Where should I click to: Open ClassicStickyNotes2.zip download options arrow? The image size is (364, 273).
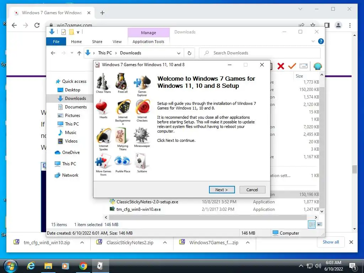165,242
